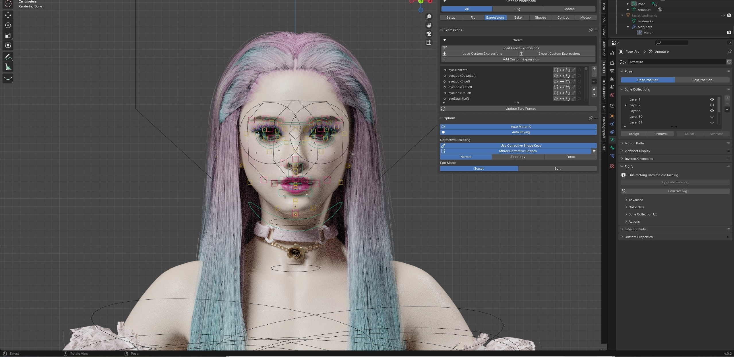Open the Render Properties tab

612,63
